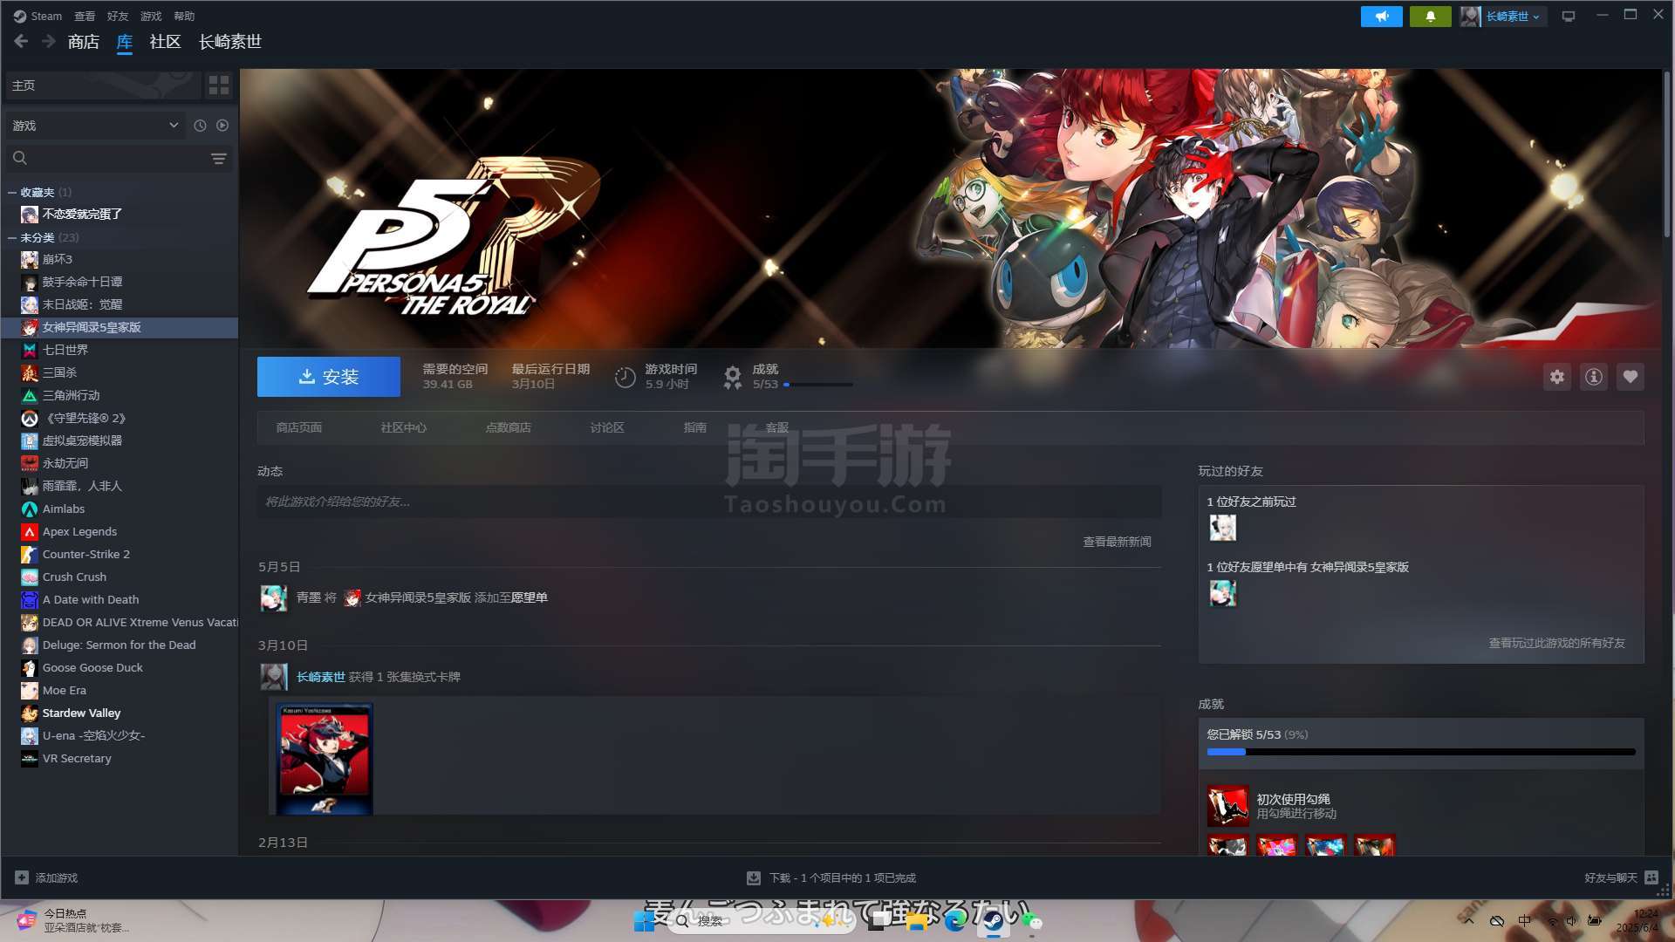Click 查看最新新闻 link
The image size is (1675, 942).
pos(1117,542)
